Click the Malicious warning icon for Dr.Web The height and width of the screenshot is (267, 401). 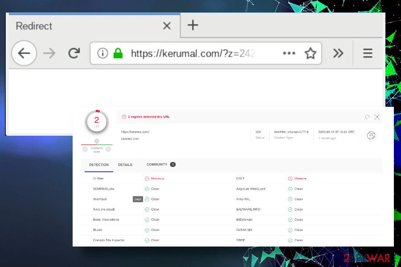[147, 178]
